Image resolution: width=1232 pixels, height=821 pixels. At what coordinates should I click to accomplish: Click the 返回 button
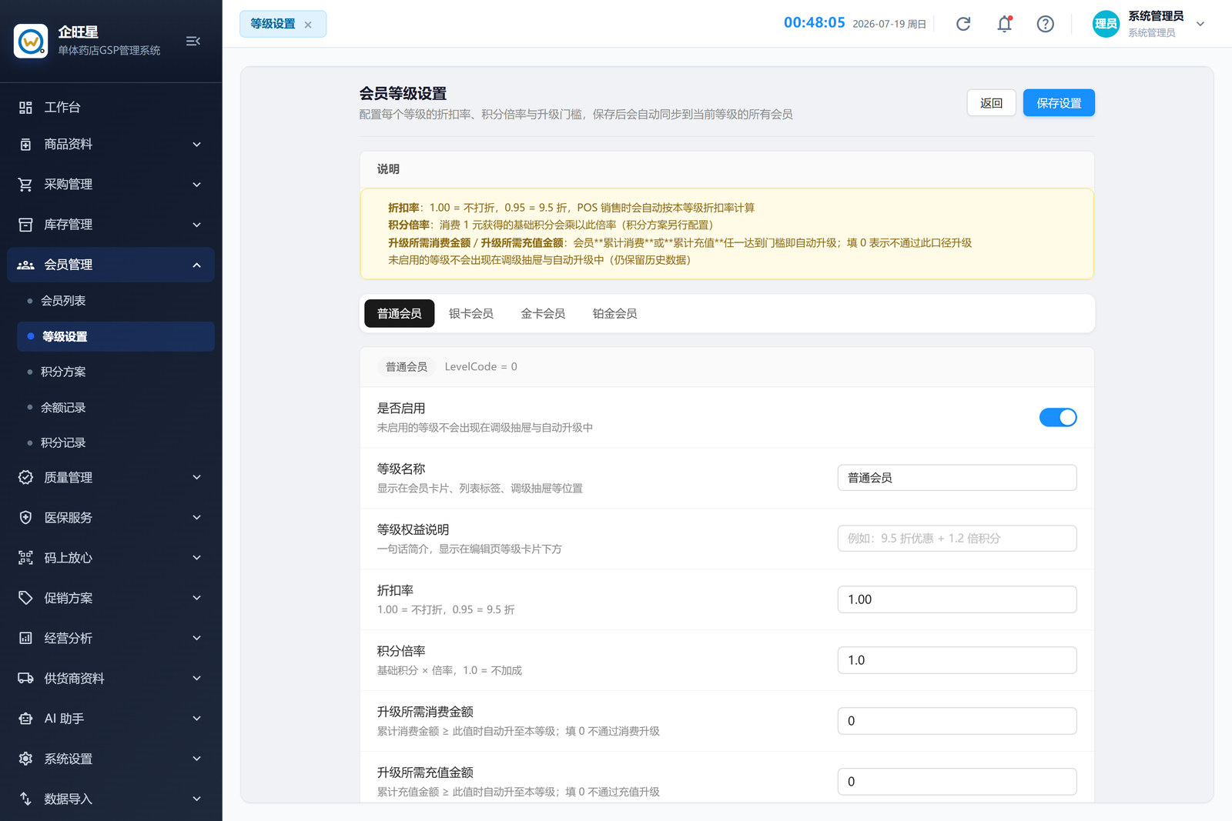point(991,103)
